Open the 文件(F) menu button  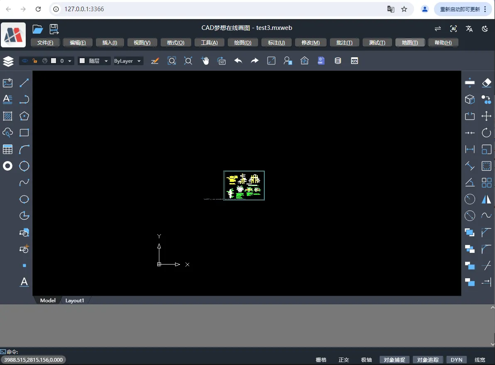45,43
